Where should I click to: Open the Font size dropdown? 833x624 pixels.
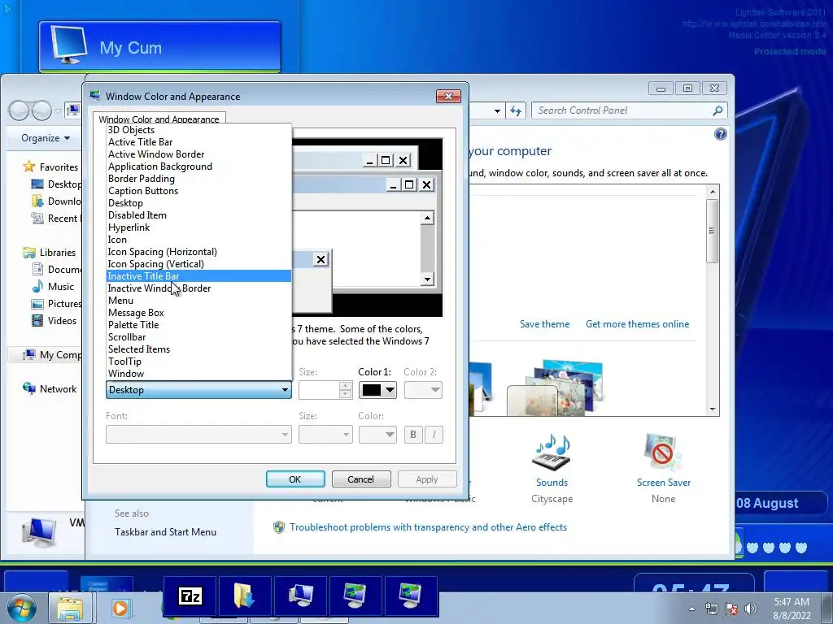(325, 435)
